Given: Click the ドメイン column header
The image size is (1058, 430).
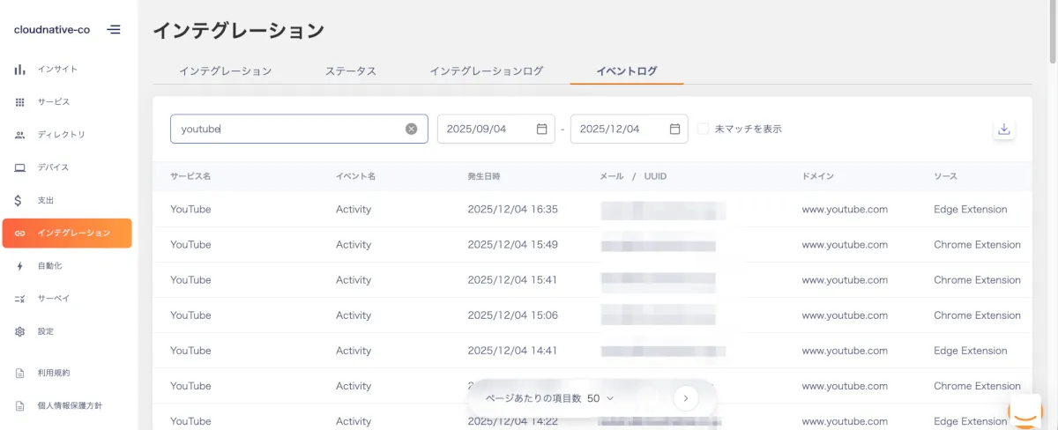Looking at the screenshot, I should 817,176.
